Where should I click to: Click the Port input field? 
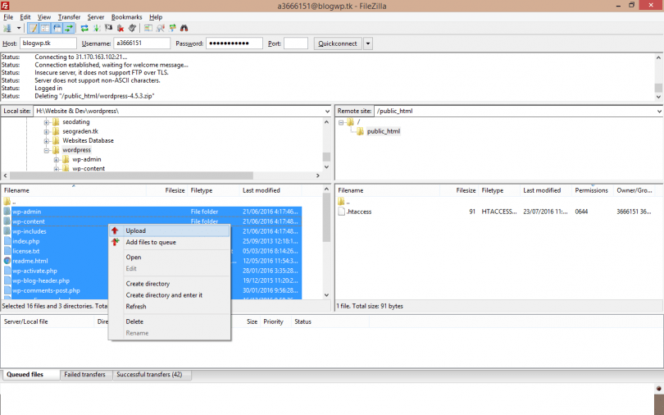click(x=296, y=43)
